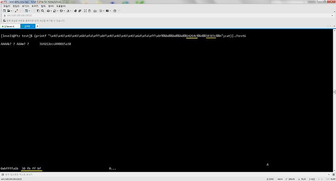Click the add-session arrow icon in quick bar
The height and width of the screenshot is (181, 336).
[4, 21]
